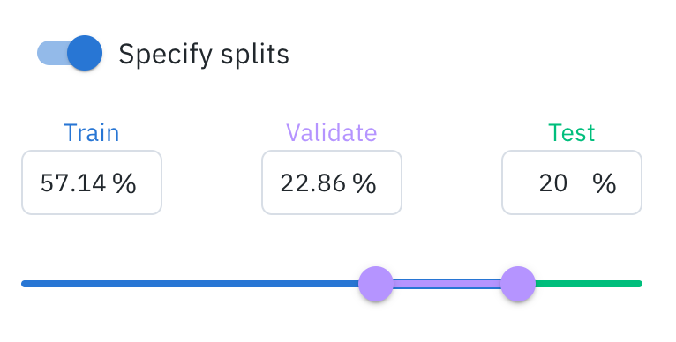Viewport: 676px width, 342px height.
Task: Click the purple Validate segment between handles
Action: pos(447,284)
